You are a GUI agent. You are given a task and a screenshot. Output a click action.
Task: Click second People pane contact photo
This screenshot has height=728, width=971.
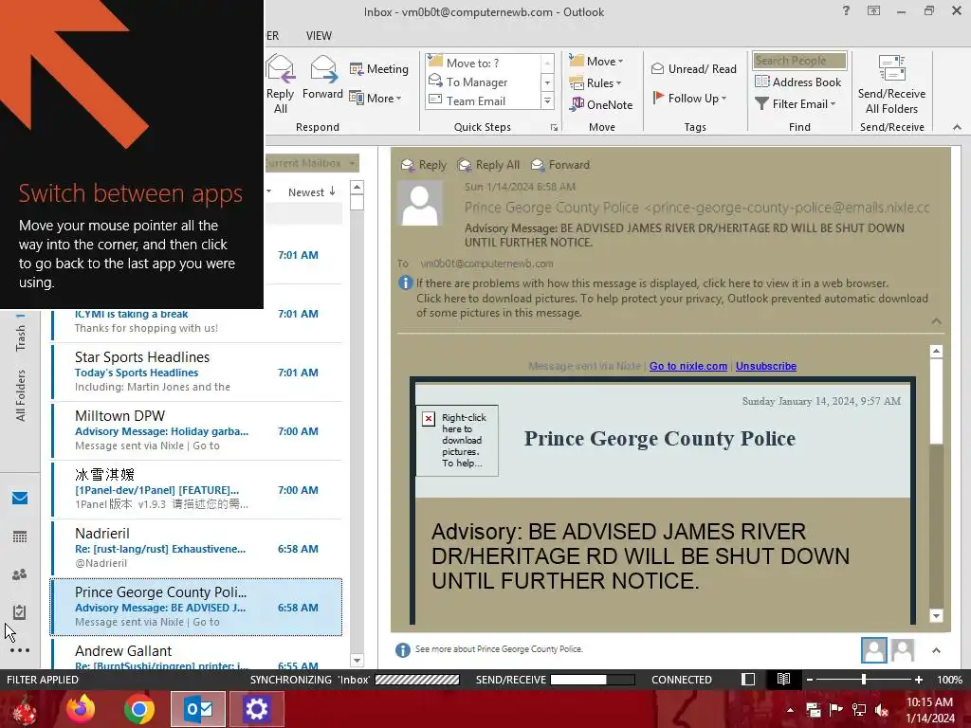click(903, 650)
